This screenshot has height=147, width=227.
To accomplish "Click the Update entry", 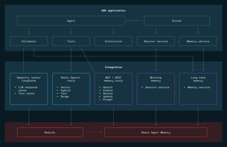I will click(x=108, y=96).
